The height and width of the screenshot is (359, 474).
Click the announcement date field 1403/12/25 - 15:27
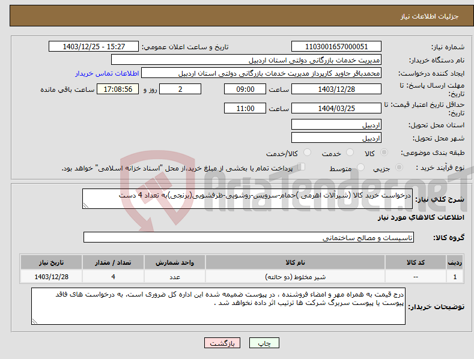[94, 47]
